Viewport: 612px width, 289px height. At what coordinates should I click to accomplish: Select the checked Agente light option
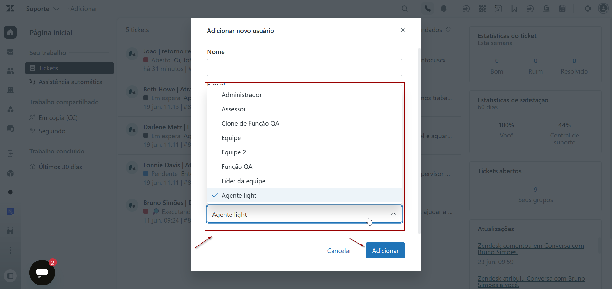point(304,195)
